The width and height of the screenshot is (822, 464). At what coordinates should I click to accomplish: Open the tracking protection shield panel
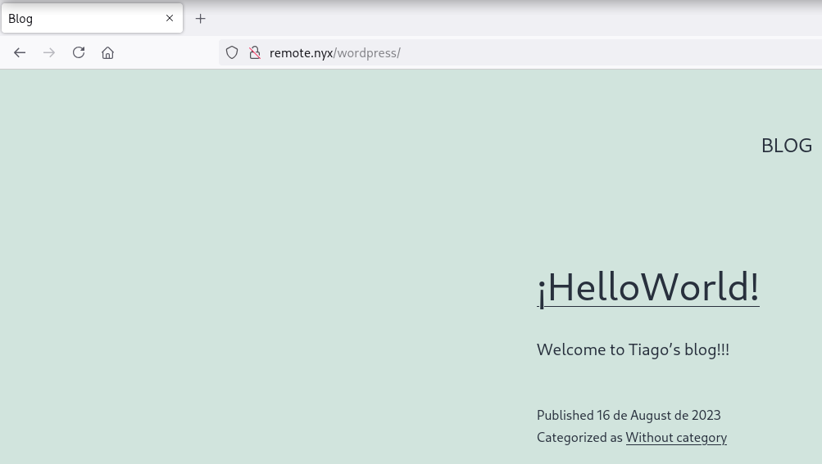(232, 52)
